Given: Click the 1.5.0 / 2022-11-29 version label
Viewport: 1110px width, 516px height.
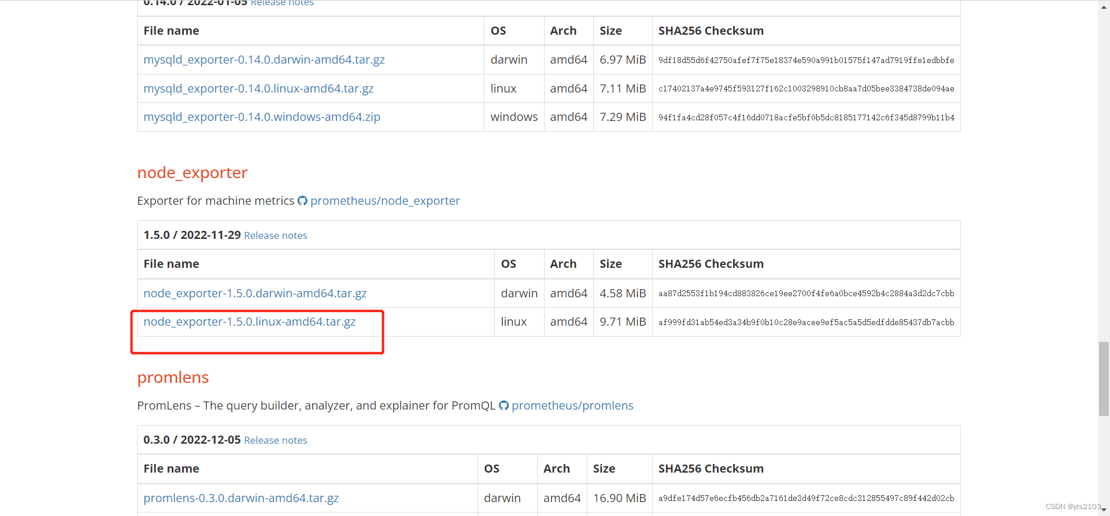Looking at the screenshot, I should [x=192, y=235].
